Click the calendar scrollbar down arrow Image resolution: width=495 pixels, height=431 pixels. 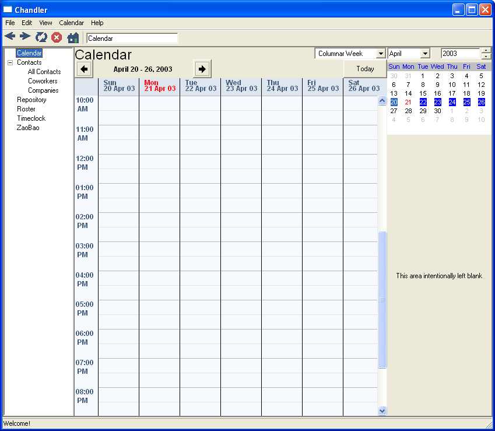(382, 411)
